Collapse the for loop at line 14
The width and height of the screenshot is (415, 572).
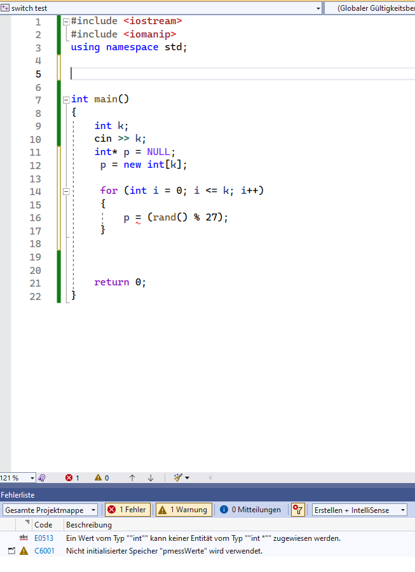tap(66, 191)
